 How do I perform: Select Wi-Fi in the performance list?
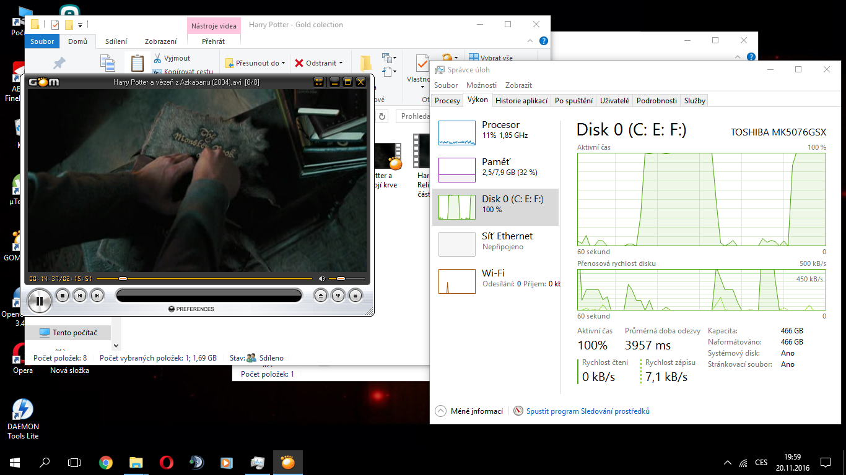[x=495, y=281]
